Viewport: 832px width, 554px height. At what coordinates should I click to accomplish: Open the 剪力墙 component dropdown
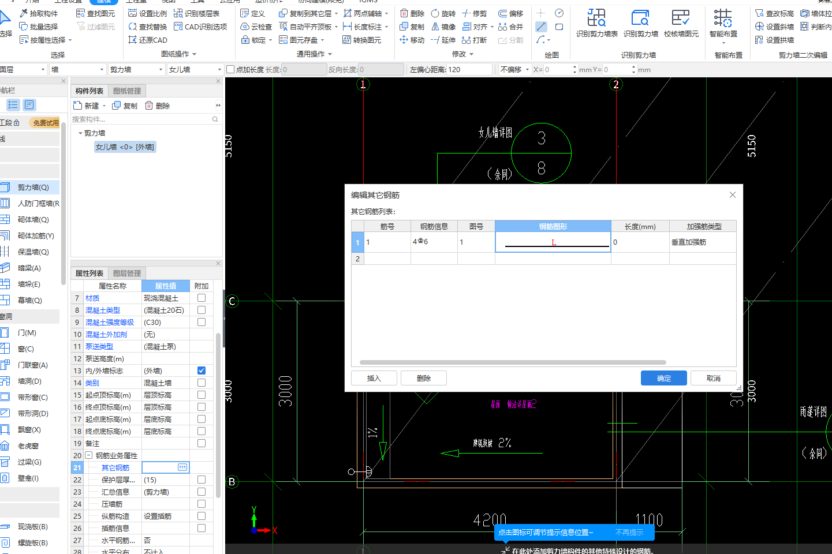pos(136,69)
